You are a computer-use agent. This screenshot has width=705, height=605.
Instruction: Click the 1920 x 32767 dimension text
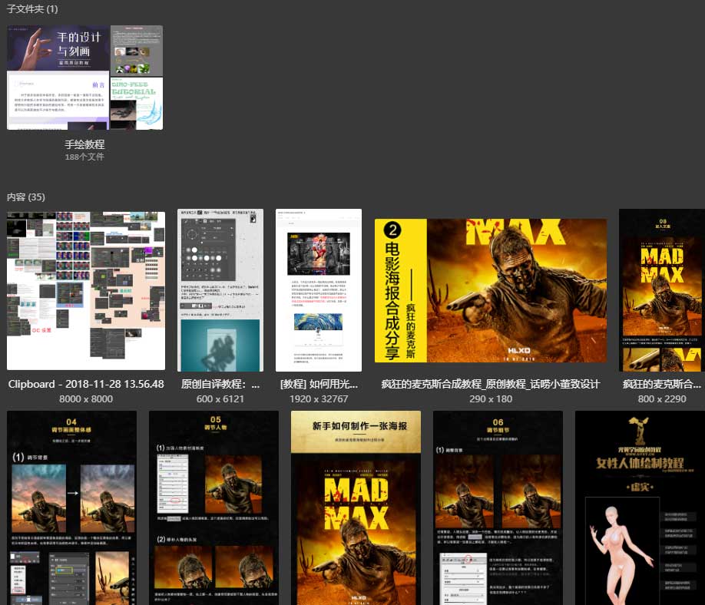click(319, 398)
